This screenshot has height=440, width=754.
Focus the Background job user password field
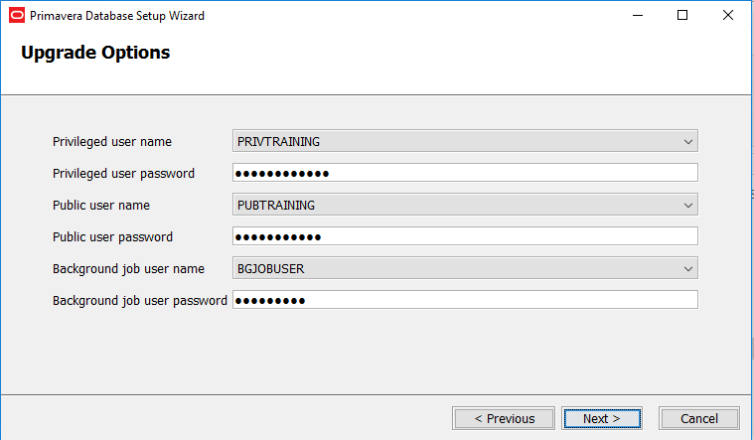coord(465,300)
